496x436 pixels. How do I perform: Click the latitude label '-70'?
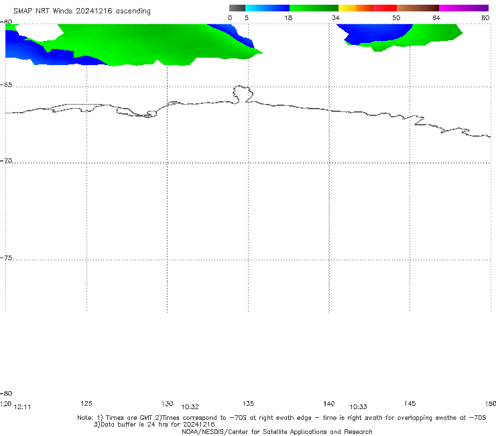coord(6,161)
